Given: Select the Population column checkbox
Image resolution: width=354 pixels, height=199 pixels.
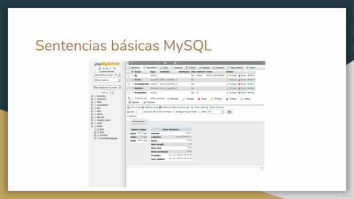Looking at the screenshot, I should tap(129, 93).
